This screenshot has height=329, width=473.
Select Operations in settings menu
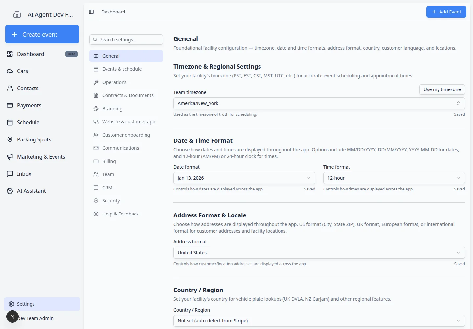tap(126, 82)
